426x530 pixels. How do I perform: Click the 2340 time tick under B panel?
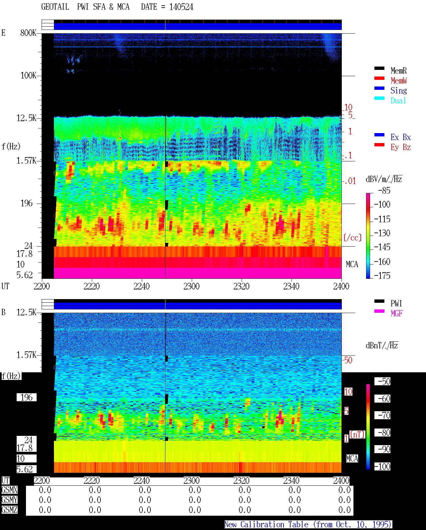tap(291, 480)
